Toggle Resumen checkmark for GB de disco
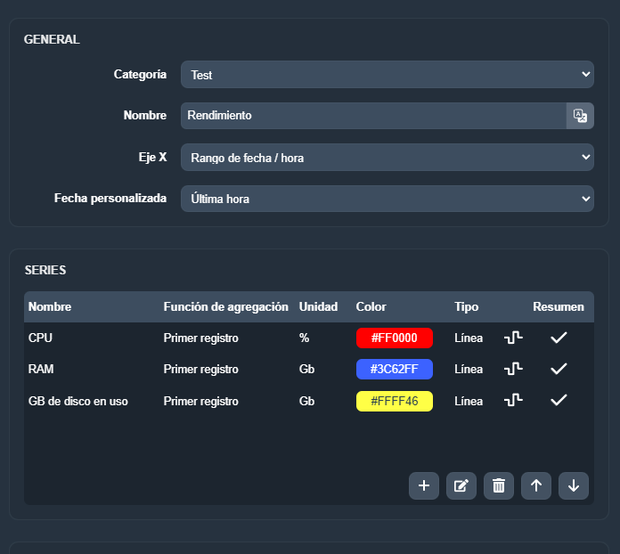The height and width of the screenshot is (554, 620). (x=559, y=401)
